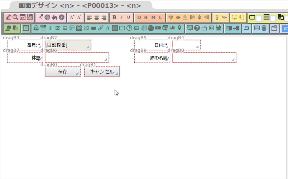Click the キャンセル button
Image resolution: width=288 pixels, height=179 pixels.
(x=102, y=72)
